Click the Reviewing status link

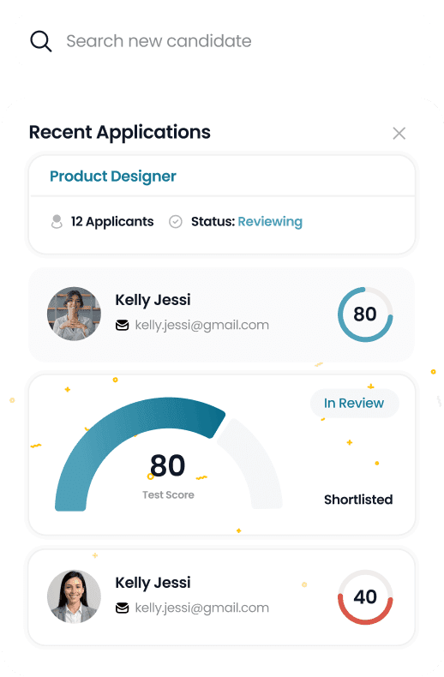point(270,221)
